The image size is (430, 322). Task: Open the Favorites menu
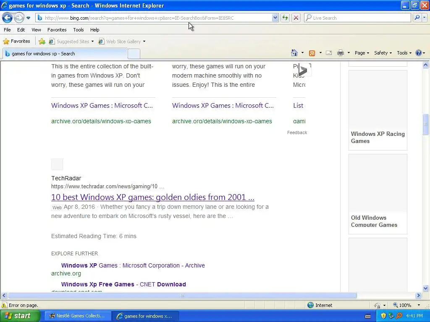click(57, 30)
